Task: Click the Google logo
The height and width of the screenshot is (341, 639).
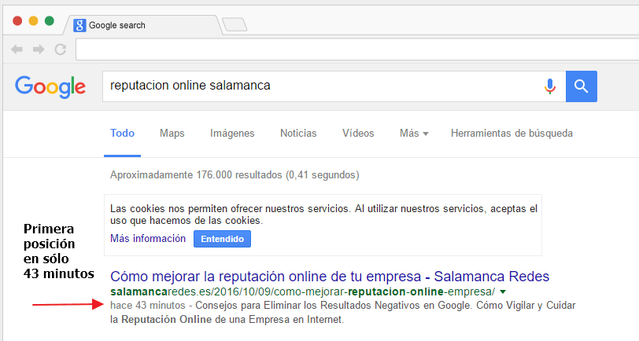Action: [50, 86]
